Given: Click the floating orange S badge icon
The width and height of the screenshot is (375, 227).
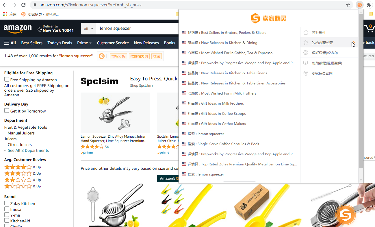Looking at the screenshot, I should [346, 215].
